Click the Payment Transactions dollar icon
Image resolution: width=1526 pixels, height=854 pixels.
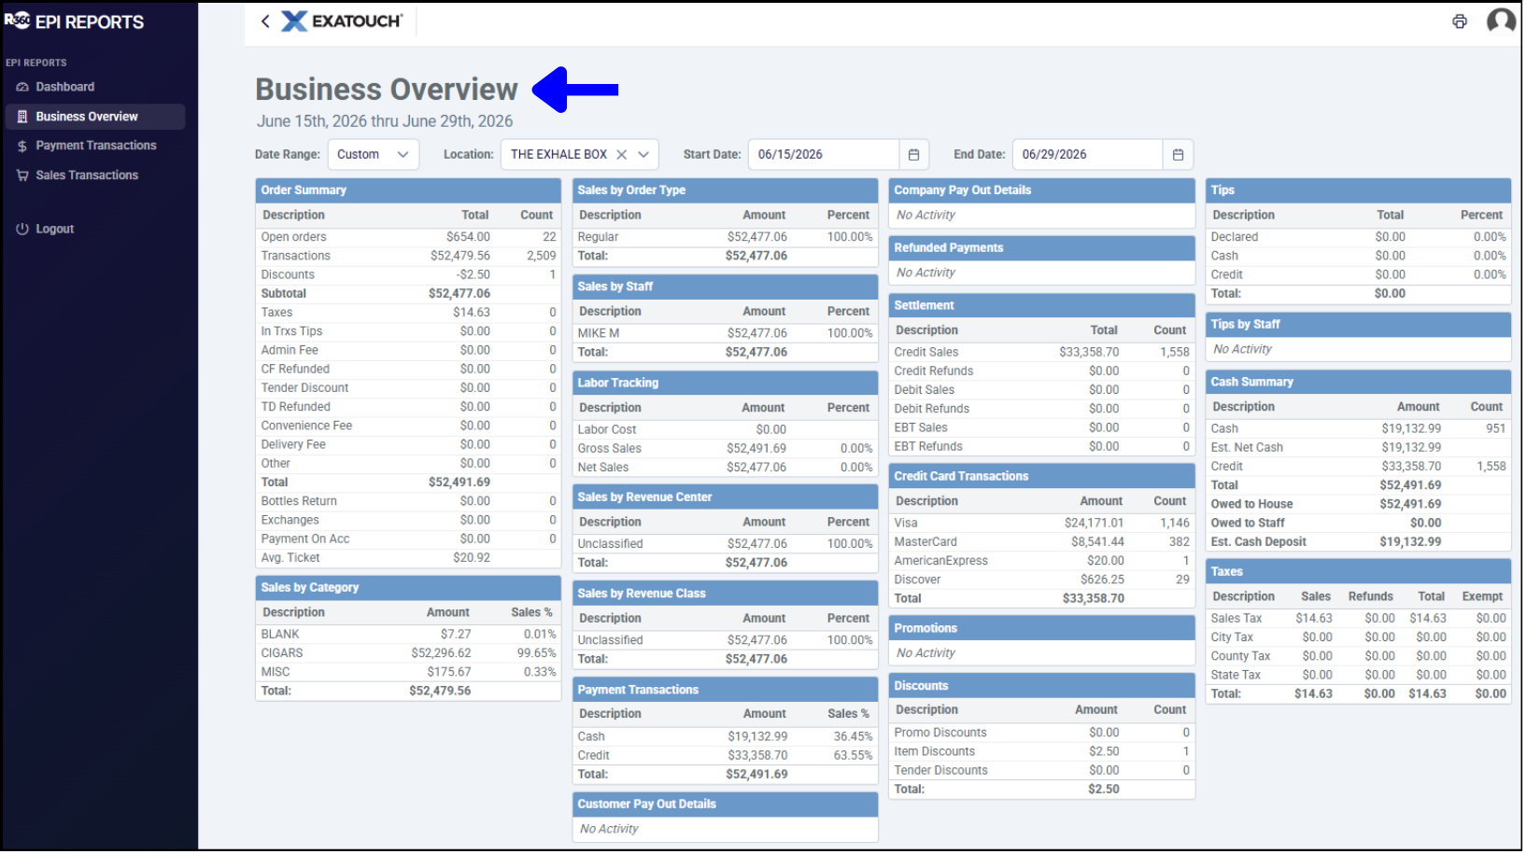tap(22, 147)
